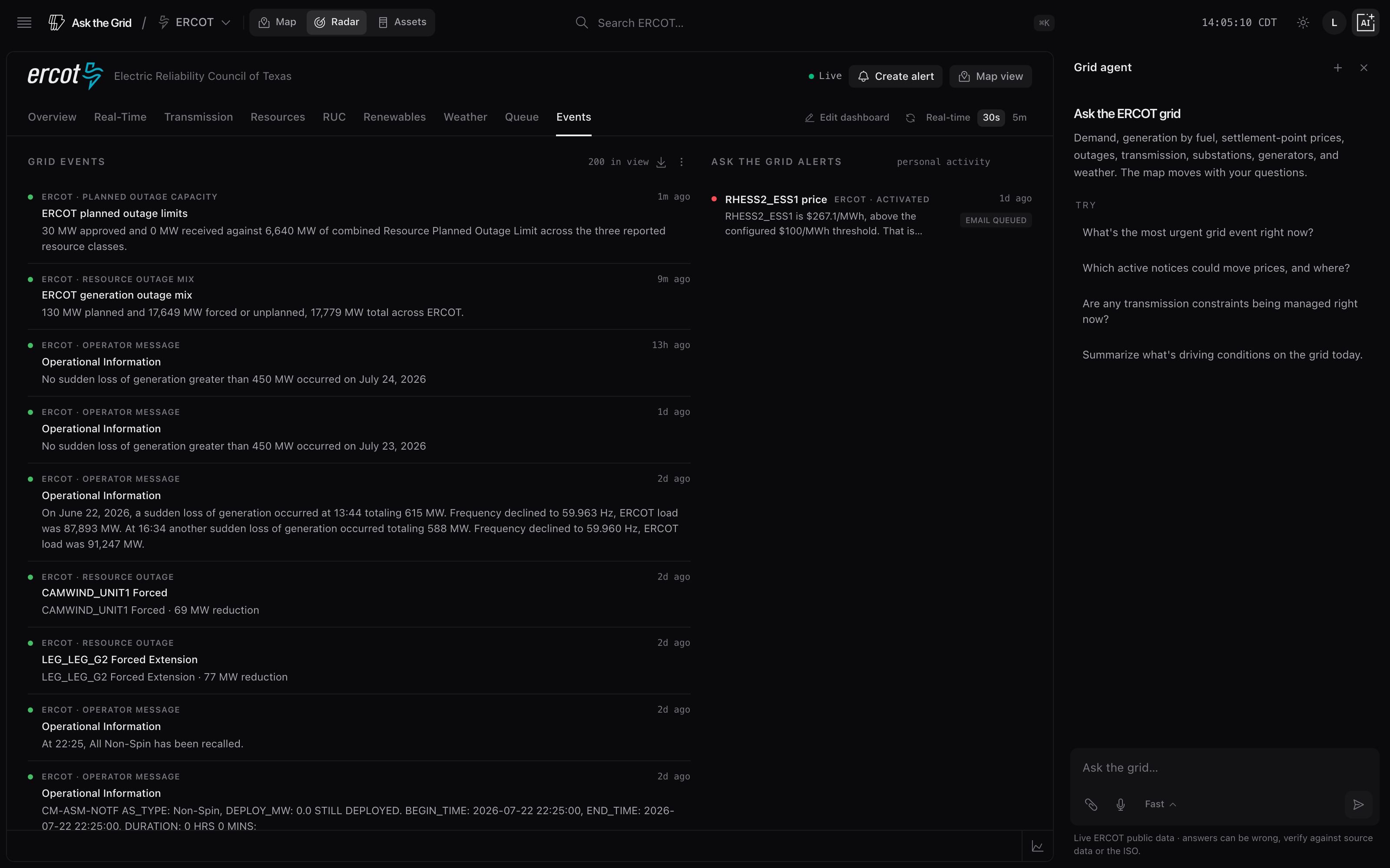Select the active notices price suggestion
Viewport: 1390px width, 868px height.
coord(1216,268)
